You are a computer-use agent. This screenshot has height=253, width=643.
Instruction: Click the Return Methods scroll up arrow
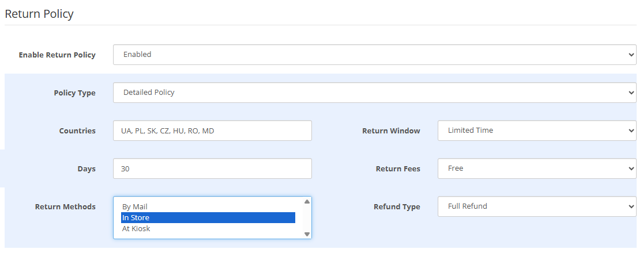(x=307, y=202)
